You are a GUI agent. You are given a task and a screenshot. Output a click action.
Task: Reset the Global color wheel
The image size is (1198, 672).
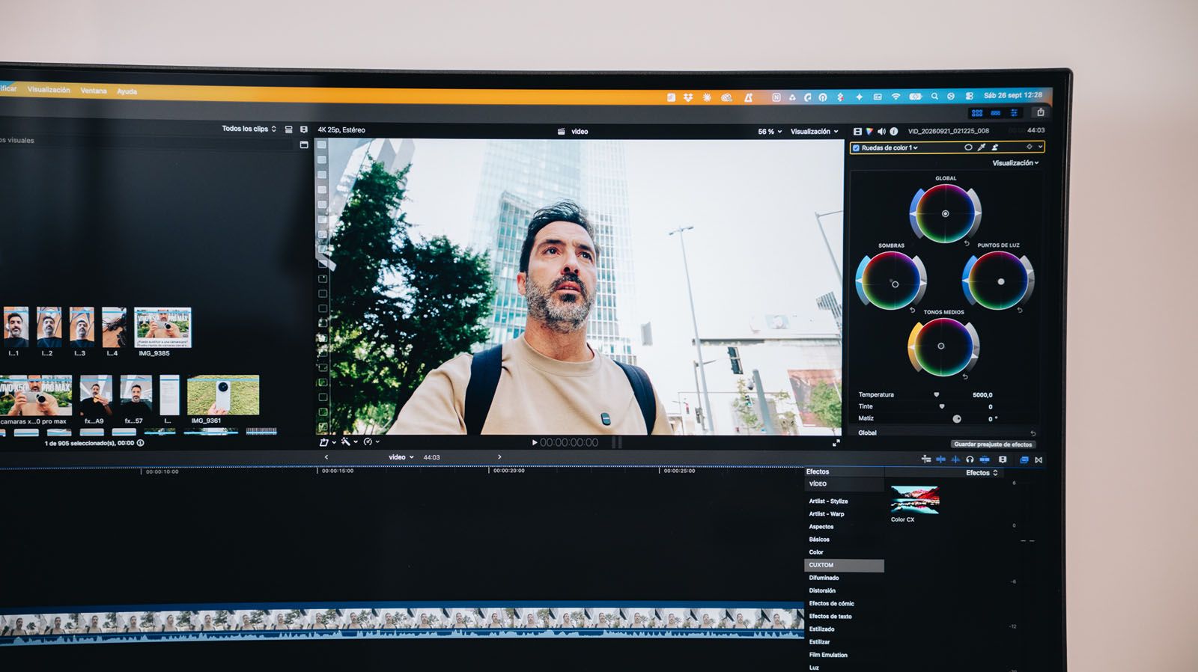967,243
